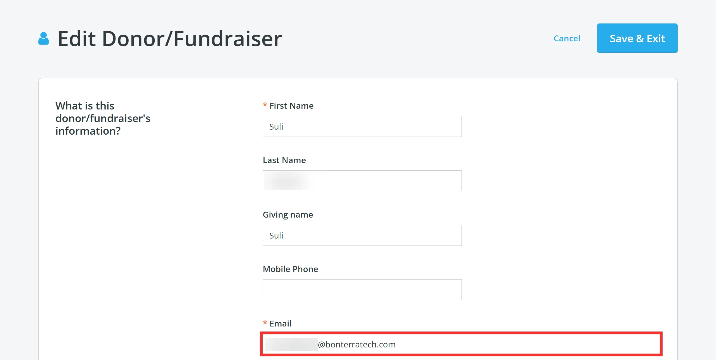Click the Cancel link
Screen dimensions: 716x360
click(566, 38)
